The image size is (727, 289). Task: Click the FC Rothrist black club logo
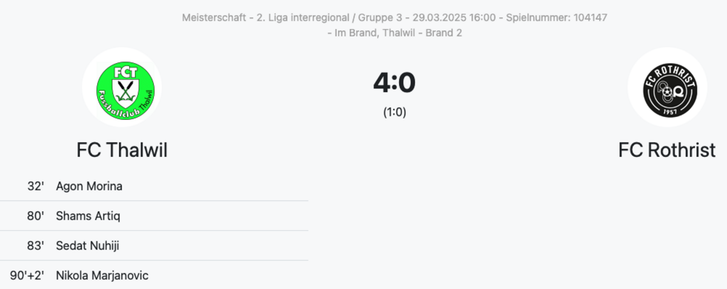(667, 87)
